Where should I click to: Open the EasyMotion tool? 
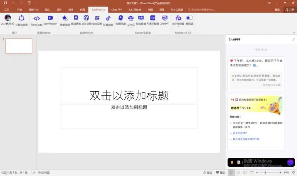[50, 18]
